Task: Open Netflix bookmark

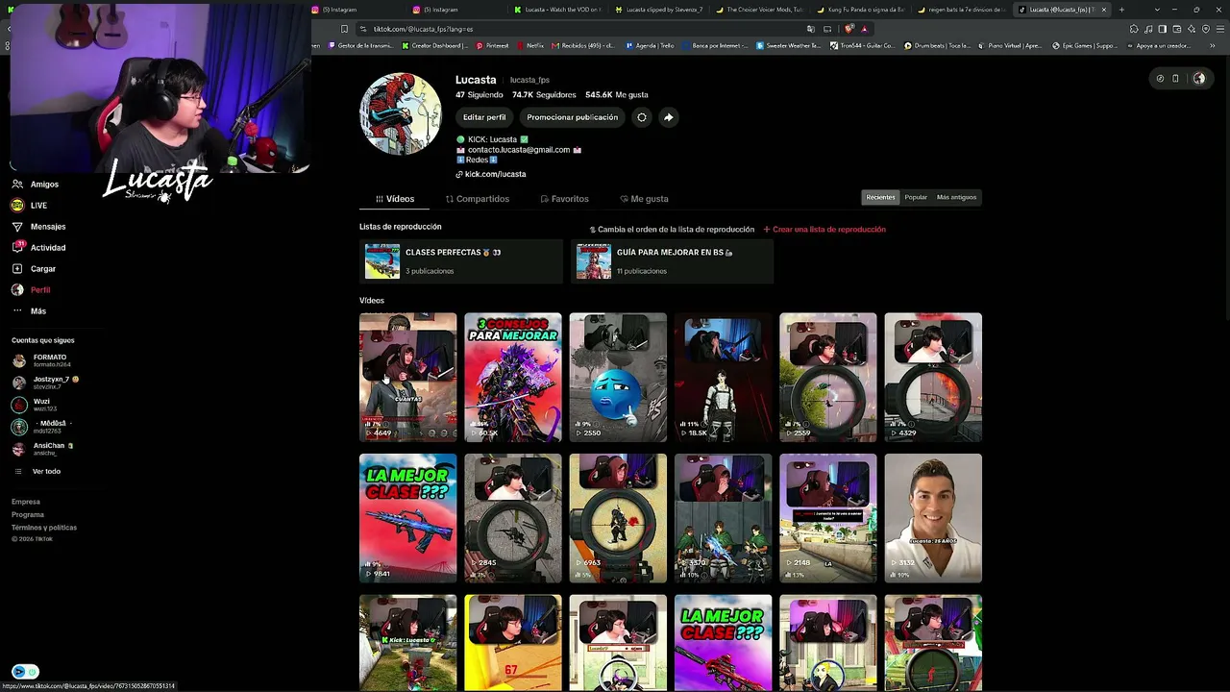Action: click(529, 46)
